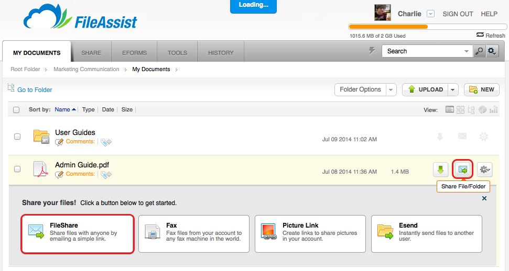This screenshot has width=509, height=271.
Task: Open Charlie's profile picture
Action: pyautogui.click(x=383, y=13)
